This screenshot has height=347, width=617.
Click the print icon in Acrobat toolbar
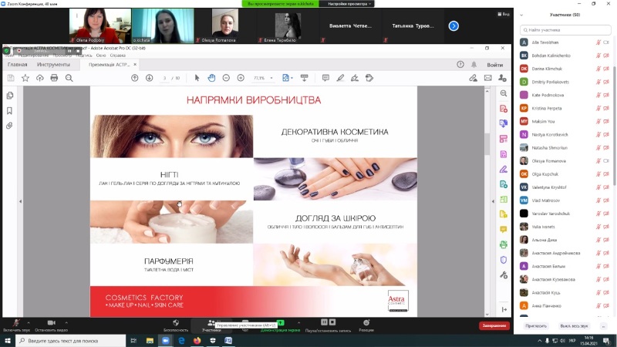tap(54, 78)
